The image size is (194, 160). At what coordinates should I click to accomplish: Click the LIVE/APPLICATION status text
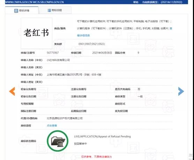coord(102,136)
